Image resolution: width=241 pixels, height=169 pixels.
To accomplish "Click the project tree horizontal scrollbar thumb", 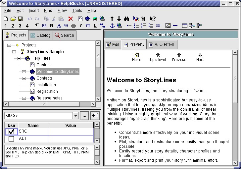I will pyautogui.click(x=44, y=104).
